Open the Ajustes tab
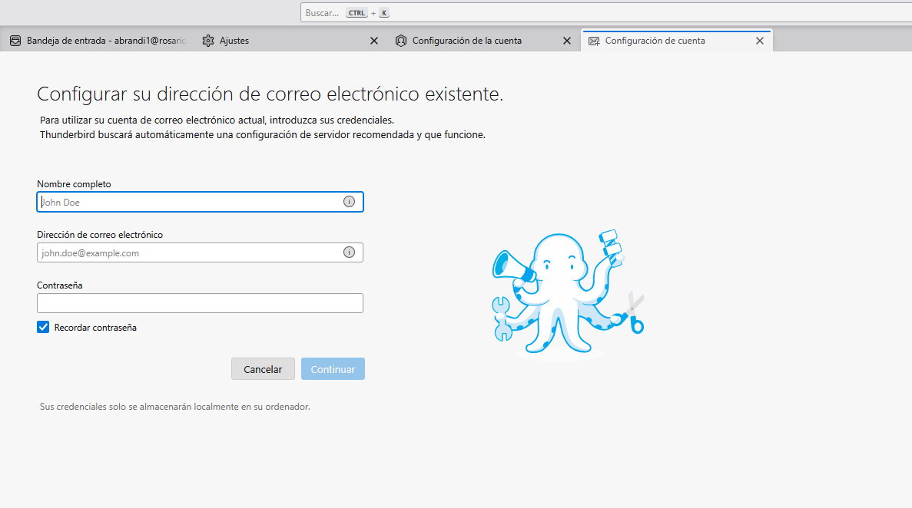 click(x=290, y=41)
